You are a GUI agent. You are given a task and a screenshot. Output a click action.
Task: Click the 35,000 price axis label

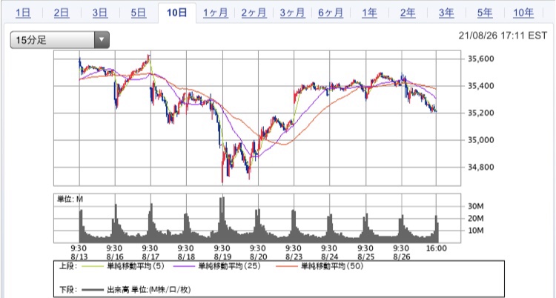tap(480, 140)
